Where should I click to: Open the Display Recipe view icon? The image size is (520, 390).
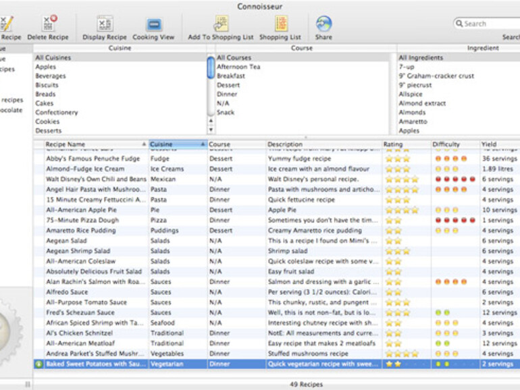(104, 24)
